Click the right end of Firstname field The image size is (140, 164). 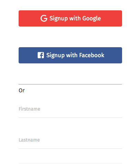click(x=115, y=109)
